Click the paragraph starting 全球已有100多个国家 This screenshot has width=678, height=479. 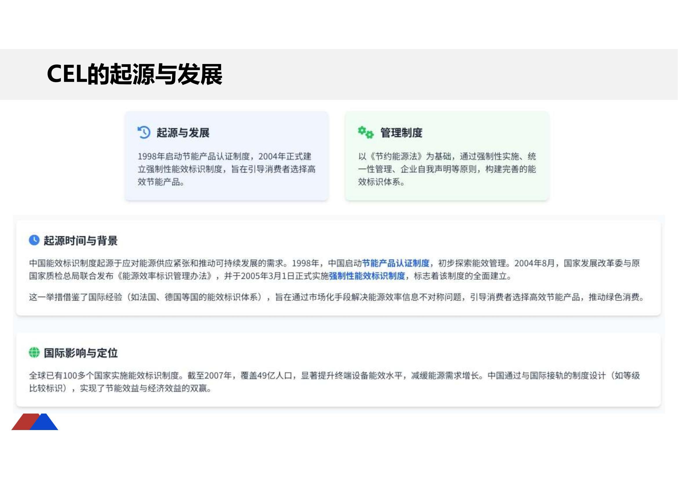click(334, 382)
